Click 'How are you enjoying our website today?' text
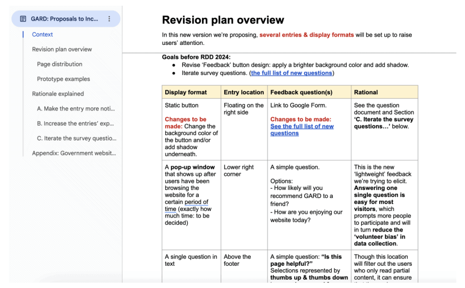 307,216
